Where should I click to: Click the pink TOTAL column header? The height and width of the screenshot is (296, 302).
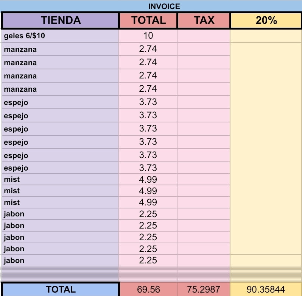(x=148, y=20)
